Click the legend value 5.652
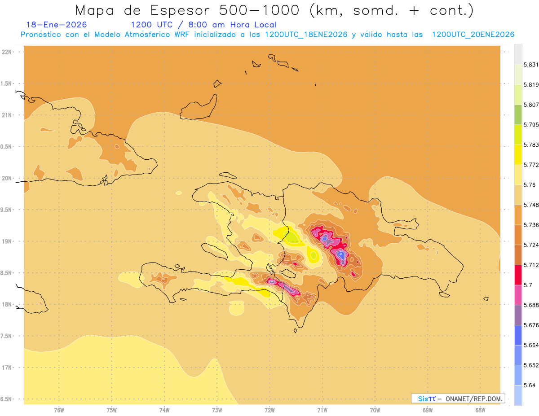The image size is (539, 416). [531, 365]
